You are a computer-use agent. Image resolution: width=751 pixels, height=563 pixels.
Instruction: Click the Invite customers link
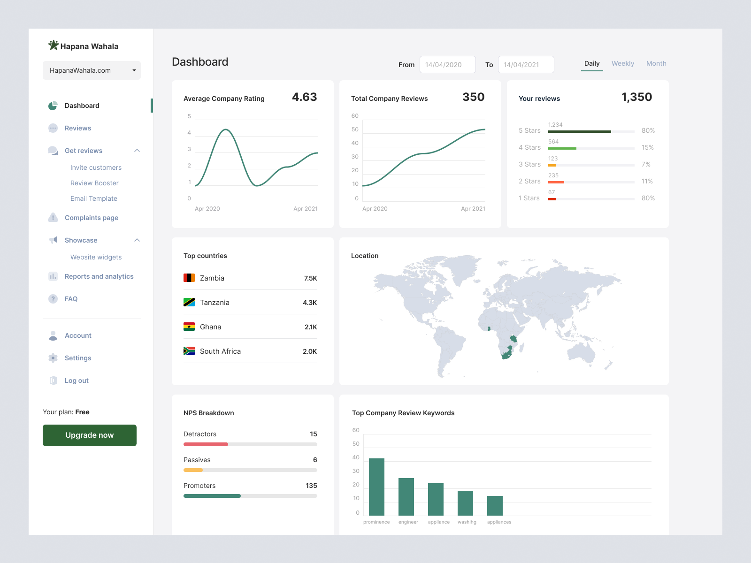point(96,167)
